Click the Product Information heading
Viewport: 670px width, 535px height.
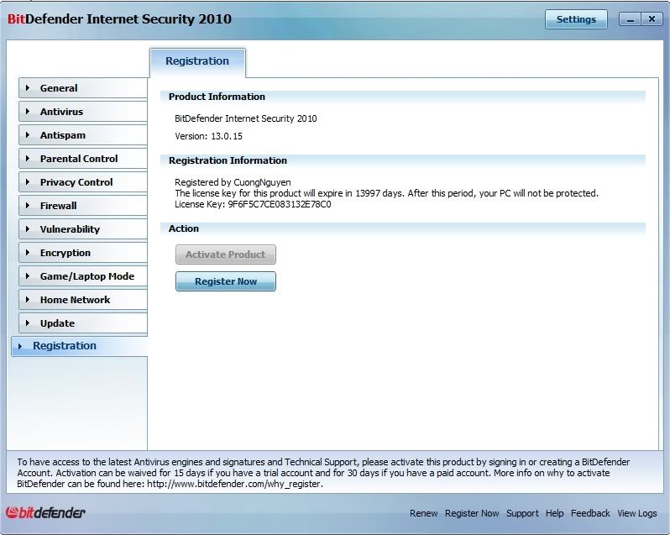click(217, 97)
